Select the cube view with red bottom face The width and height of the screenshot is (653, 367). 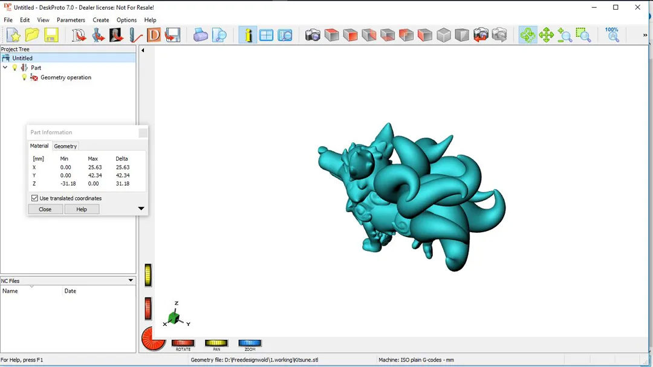388,35
